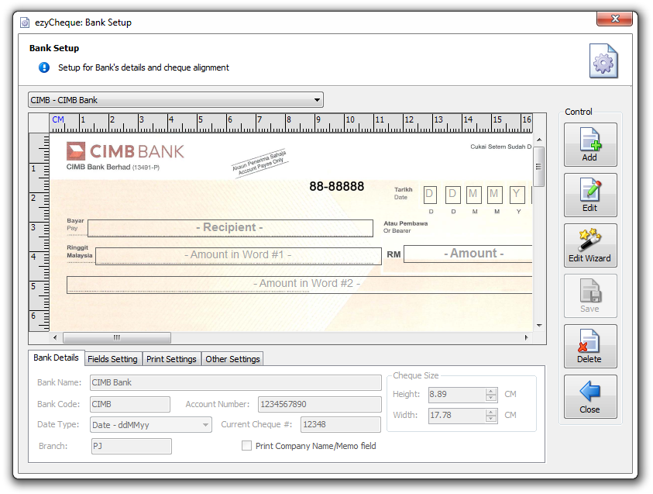The height and width of the screenshot is (494, 653).
Task: Click the vertical scrollbar thumb
Action: 539,167
